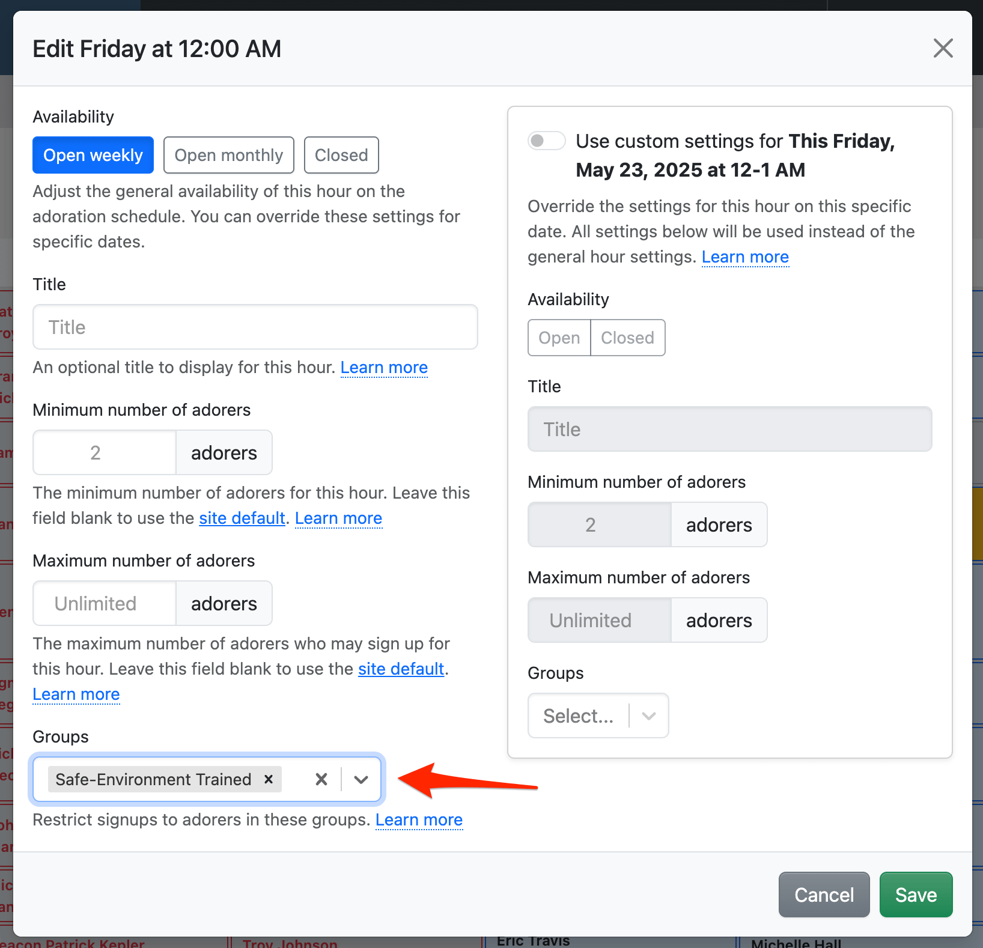Open Learn more about restricting groups
Viewport: 983px width, 948px height.
point(419,819)
